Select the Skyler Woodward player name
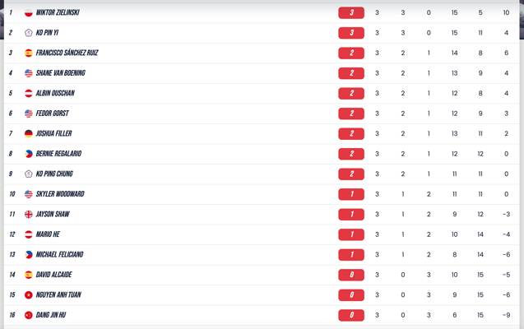 (x=60, y=194)
